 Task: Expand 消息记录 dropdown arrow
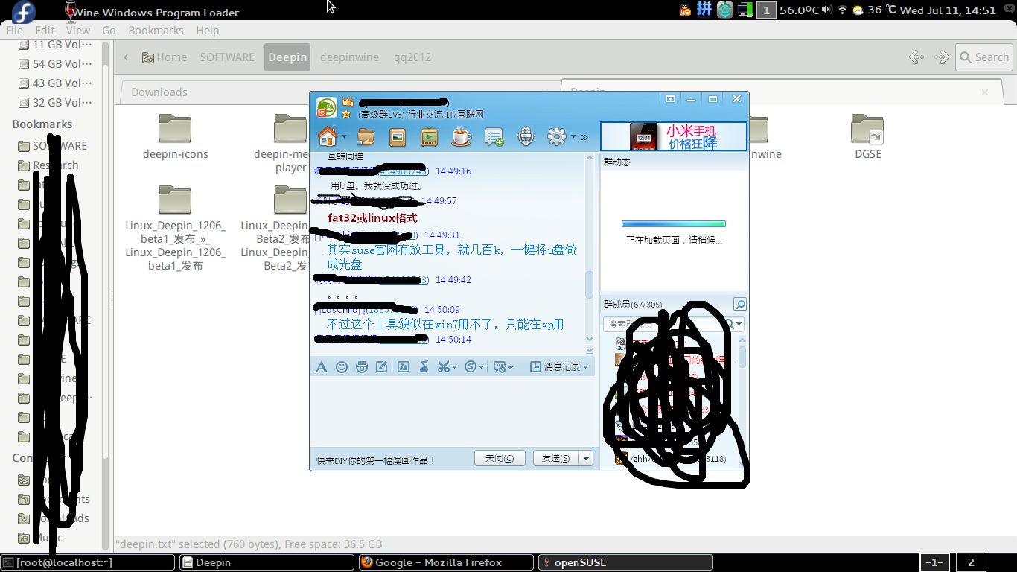pos(586,367)
